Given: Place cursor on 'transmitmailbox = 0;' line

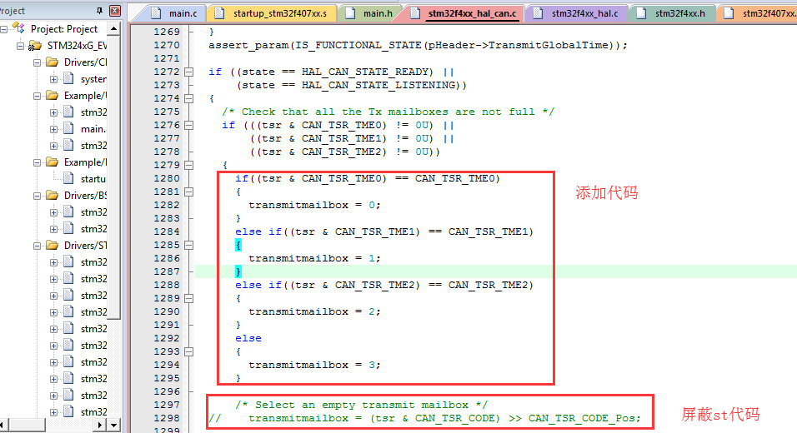Looking at the screenshot, I should [314, 205].
